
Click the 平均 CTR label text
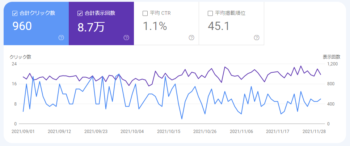tap(160, 13)
